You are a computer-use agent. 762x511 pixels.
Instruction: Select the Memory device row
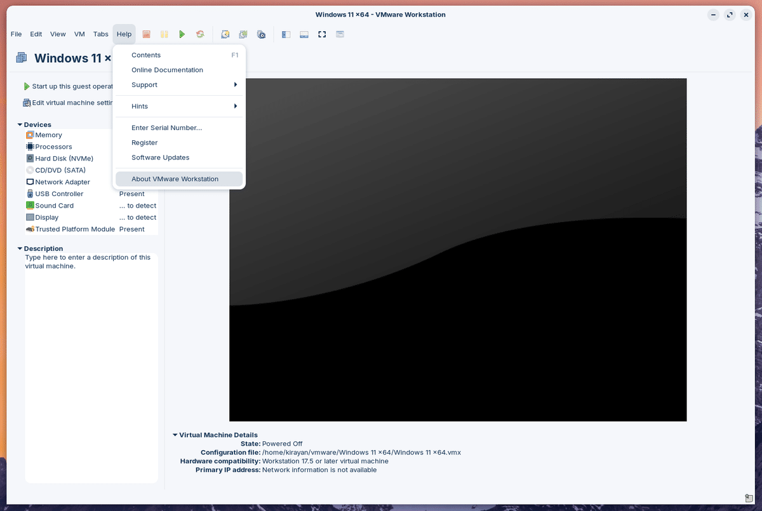point(91,135)
